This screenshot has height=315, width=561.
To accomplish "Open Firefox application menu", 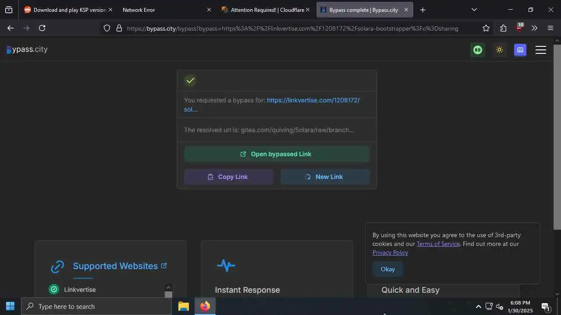I will coord(550,28).
